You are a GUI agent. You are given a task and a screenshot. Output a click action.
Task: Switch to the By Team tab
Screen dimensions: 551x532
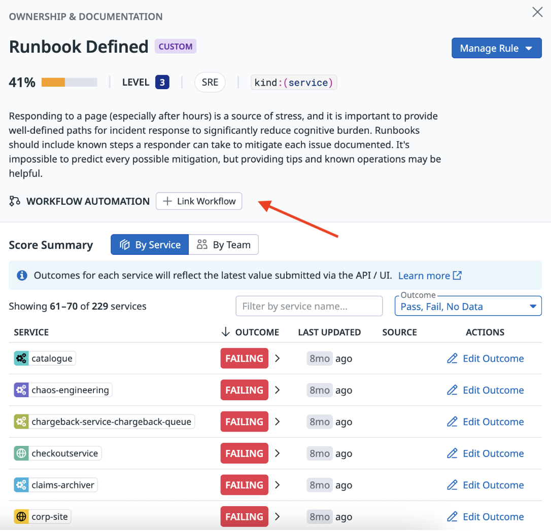click(224, 245)
